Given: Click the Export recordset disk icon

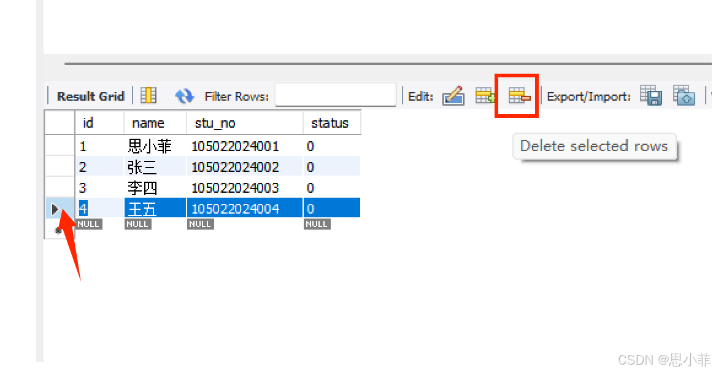Looking at the screenshot, I should click(x=650, y=96).
